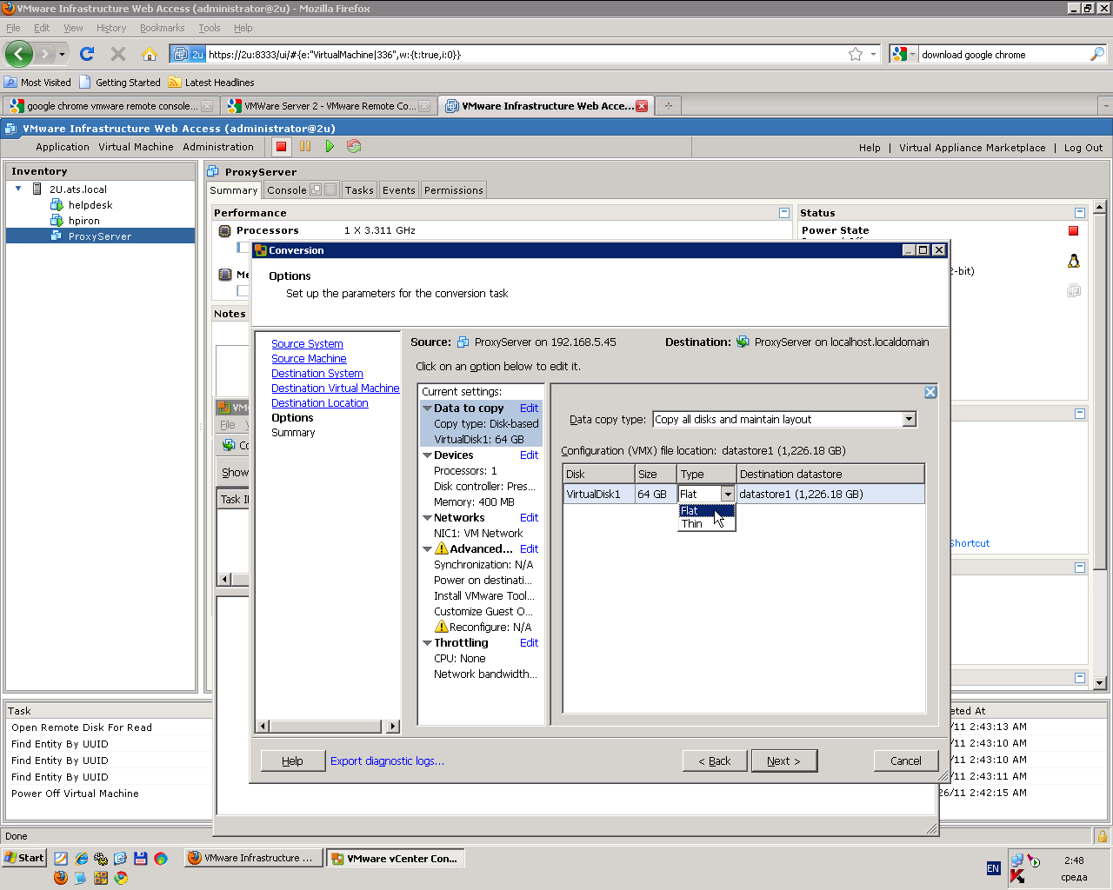Click the Kaspersky tray icon
Image resolution: width=1113 pixels, height=890 pixels.
click(1017, 877)
